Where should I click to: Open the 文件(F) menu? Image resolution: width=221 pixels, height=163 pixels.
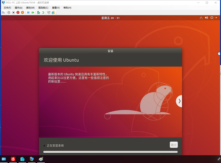[x=7, y=8]
